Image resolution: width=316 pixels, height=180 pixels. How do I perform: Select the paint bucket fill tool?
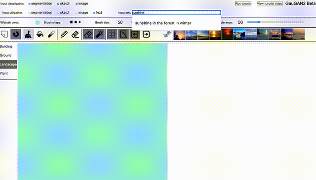point(40,34)
